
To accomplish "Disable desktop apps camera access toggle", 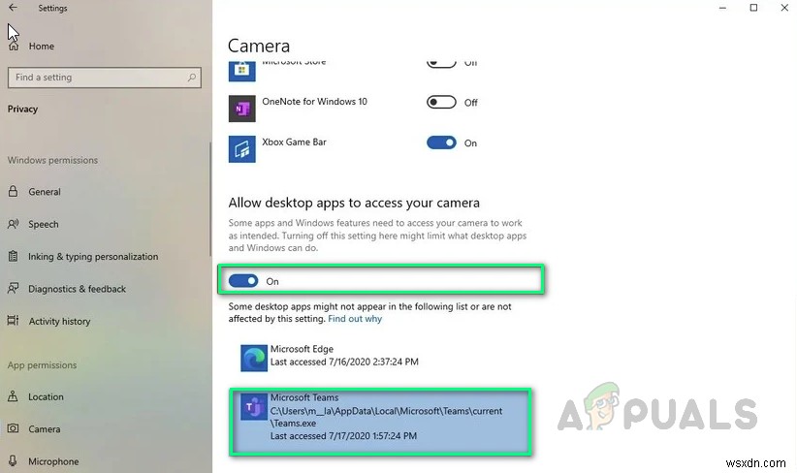I will [243, 281].
